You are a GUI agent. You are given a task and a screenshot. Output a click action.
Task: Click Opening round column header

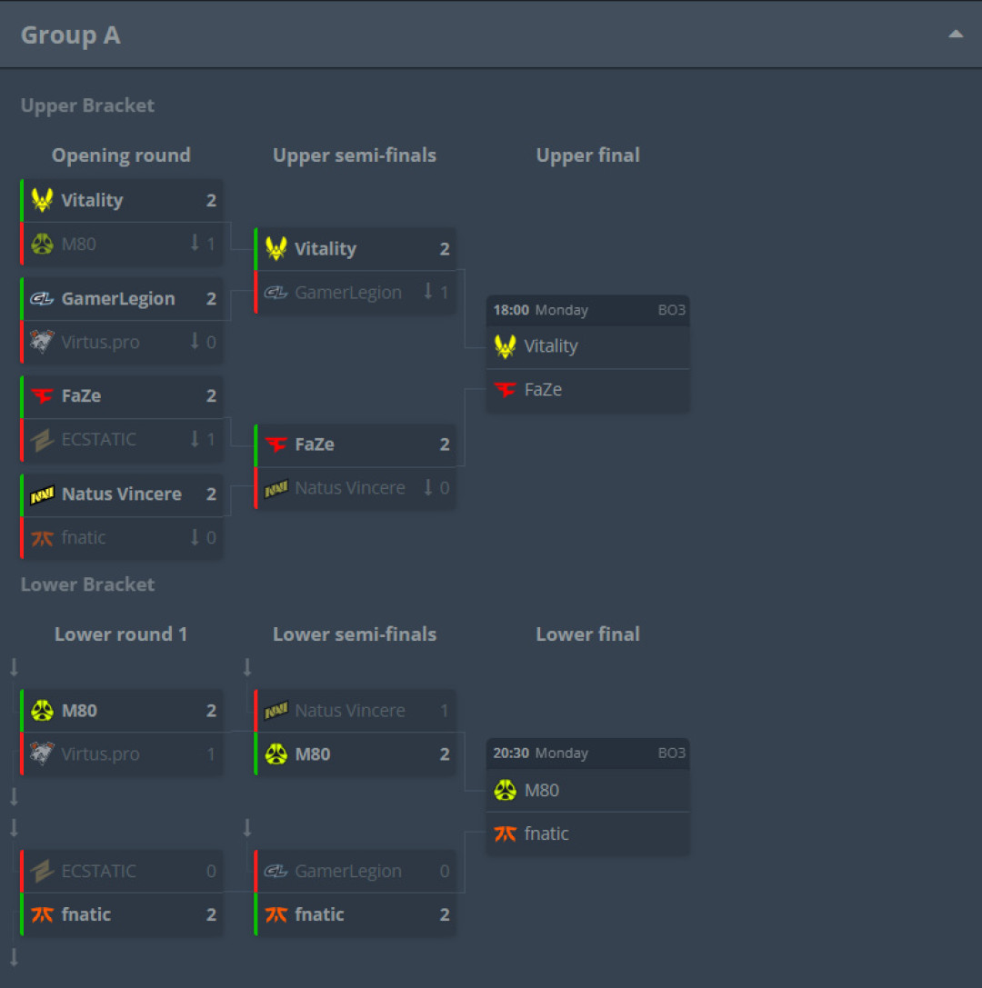[121, 155]
